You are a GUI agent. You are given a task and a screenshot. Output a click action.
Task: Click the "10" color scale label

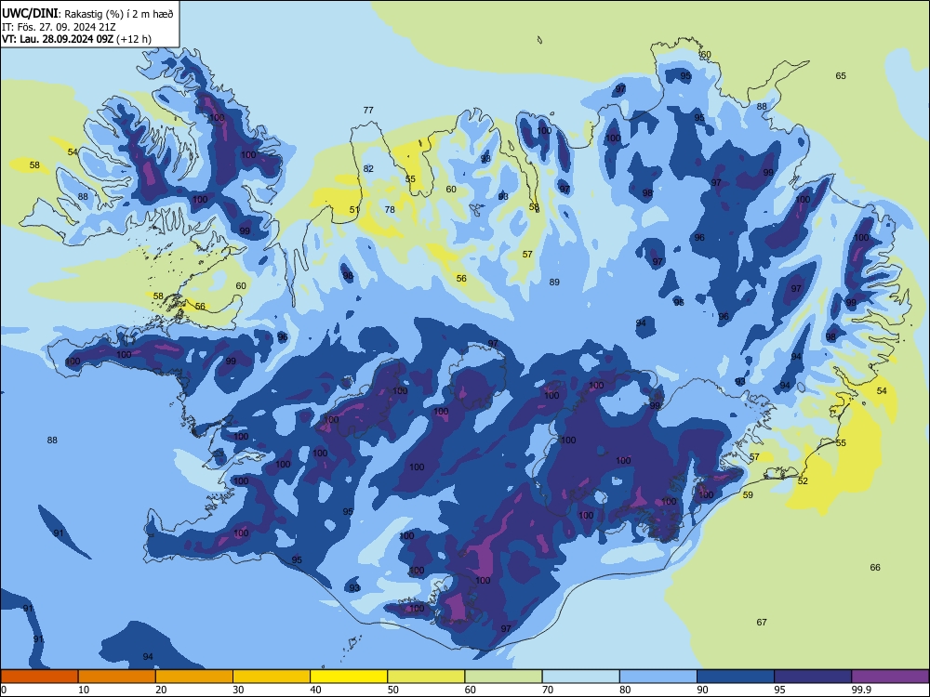coord(84,690)
